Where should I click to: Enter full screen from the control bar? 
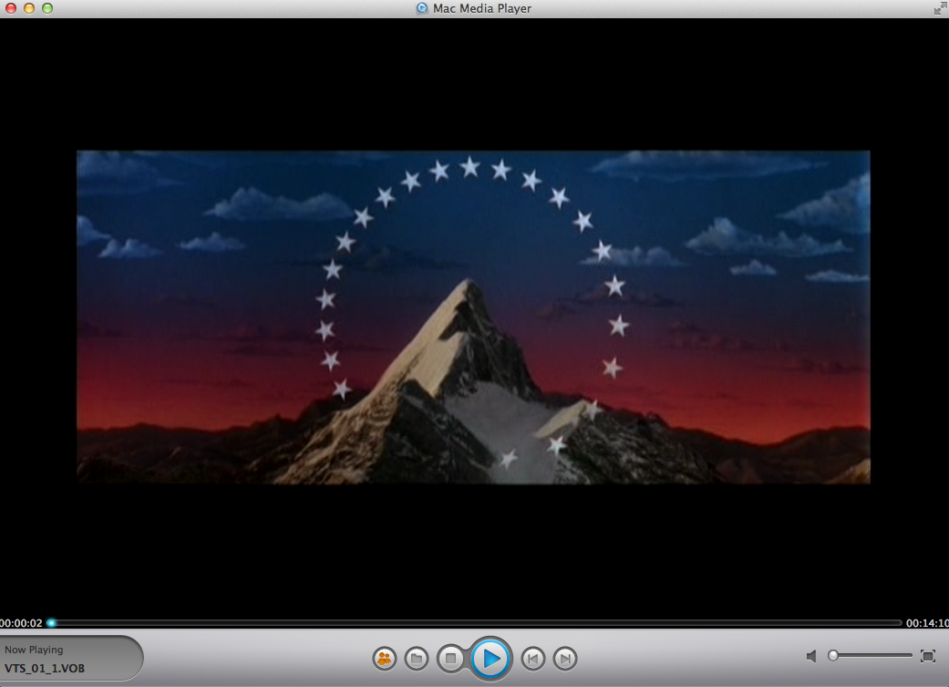[928, 656]
